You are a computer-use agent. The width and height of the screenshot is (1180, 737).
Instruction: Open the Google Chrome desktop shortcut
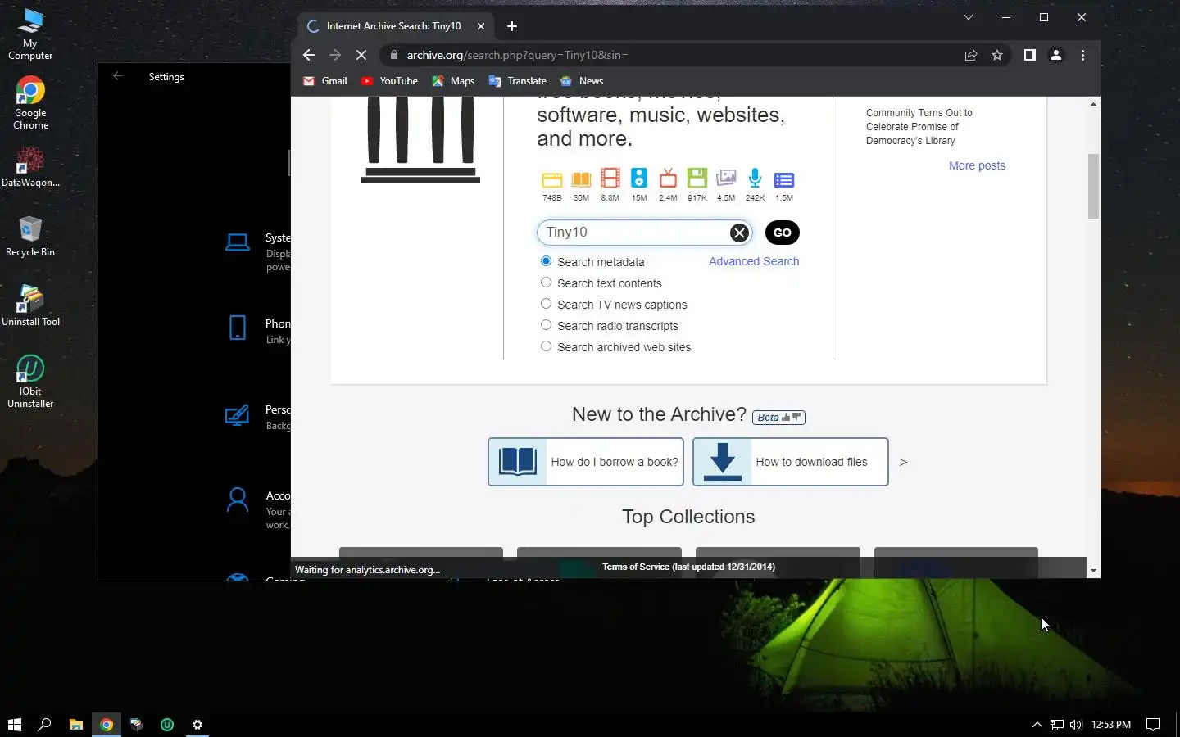click(x=30, y=103)
